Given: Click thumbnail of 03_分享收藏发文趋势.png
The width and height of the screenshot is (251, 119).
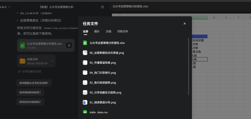Looking at the screenshot, I should point(85,92).
